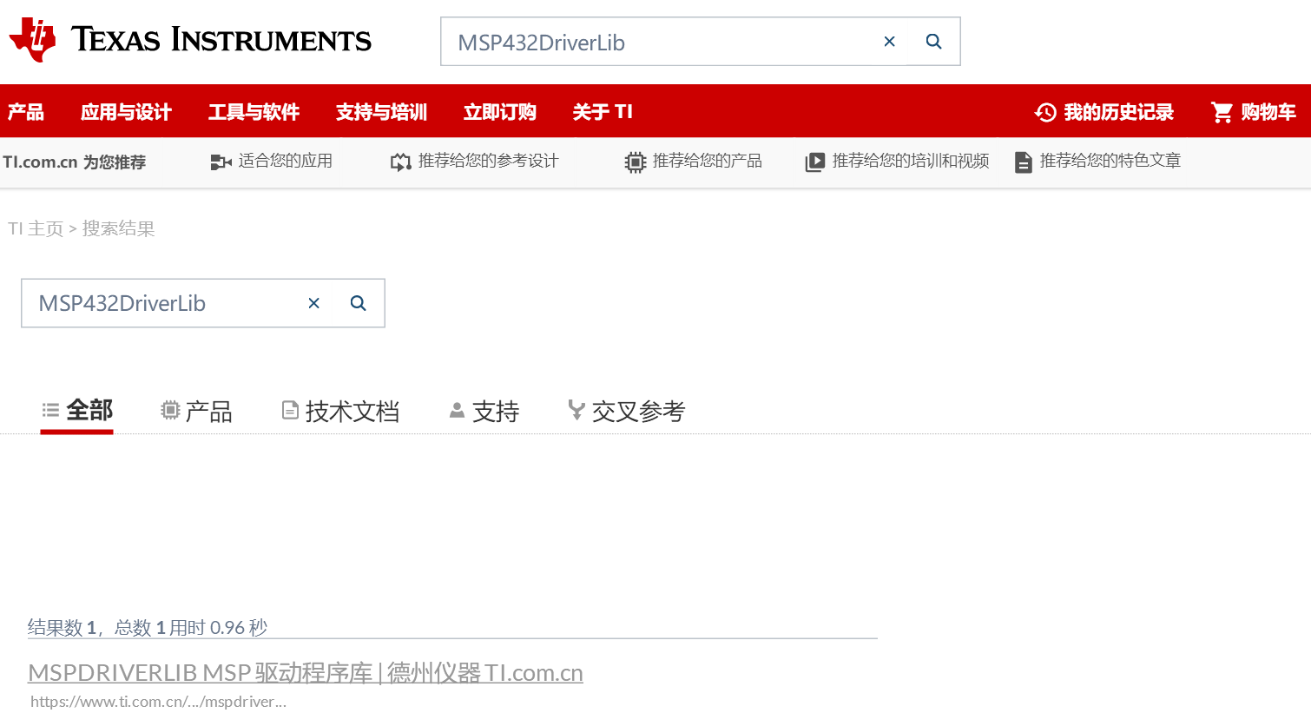Open 我的历史记录 link
The image size is (1311, 713).
coord(1118,112)
